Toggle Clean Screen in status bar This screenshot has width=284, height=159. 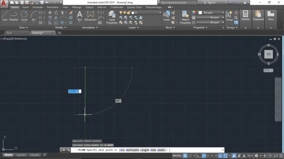pyautogui.click(x=276, y=156)
